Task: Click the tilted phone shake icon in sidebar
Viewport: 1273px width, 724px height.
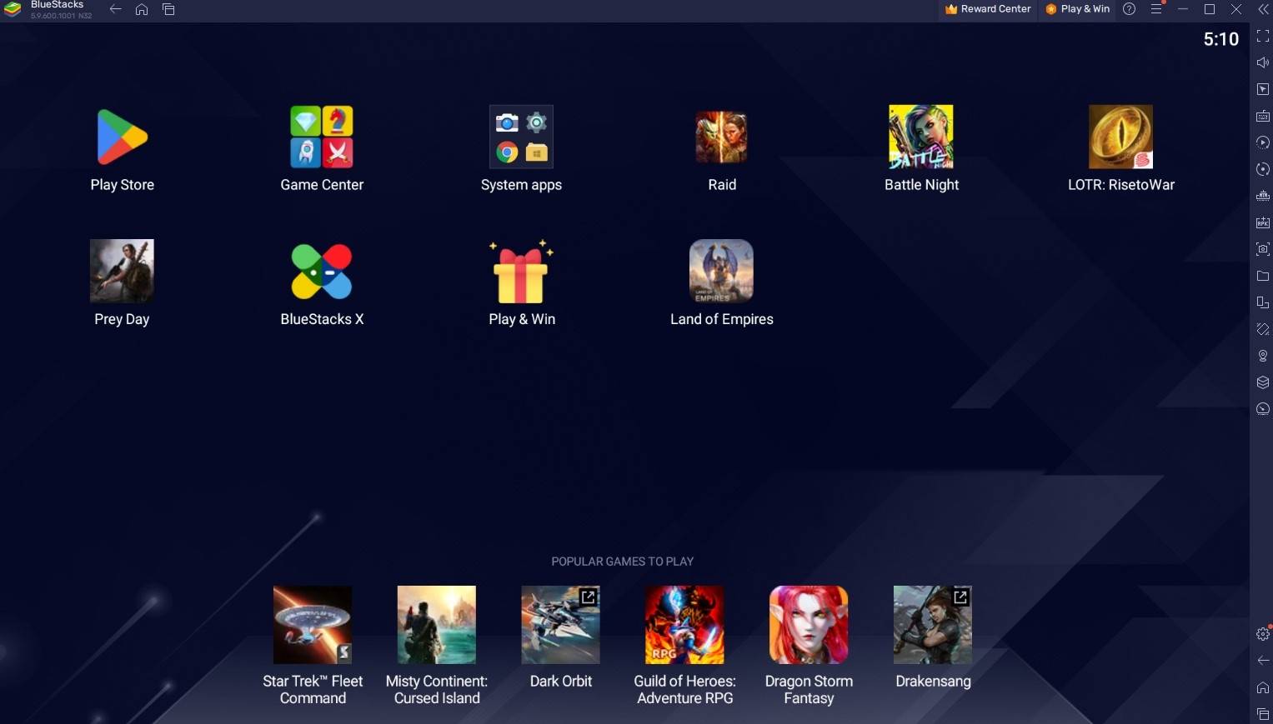Action: (x=1263, y=329)
